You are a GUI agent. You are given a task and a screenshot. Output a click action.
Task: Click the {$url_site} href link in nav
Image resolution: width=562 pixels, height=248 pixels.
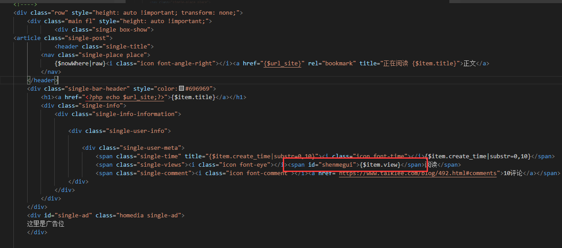click(x=283, y=64)
